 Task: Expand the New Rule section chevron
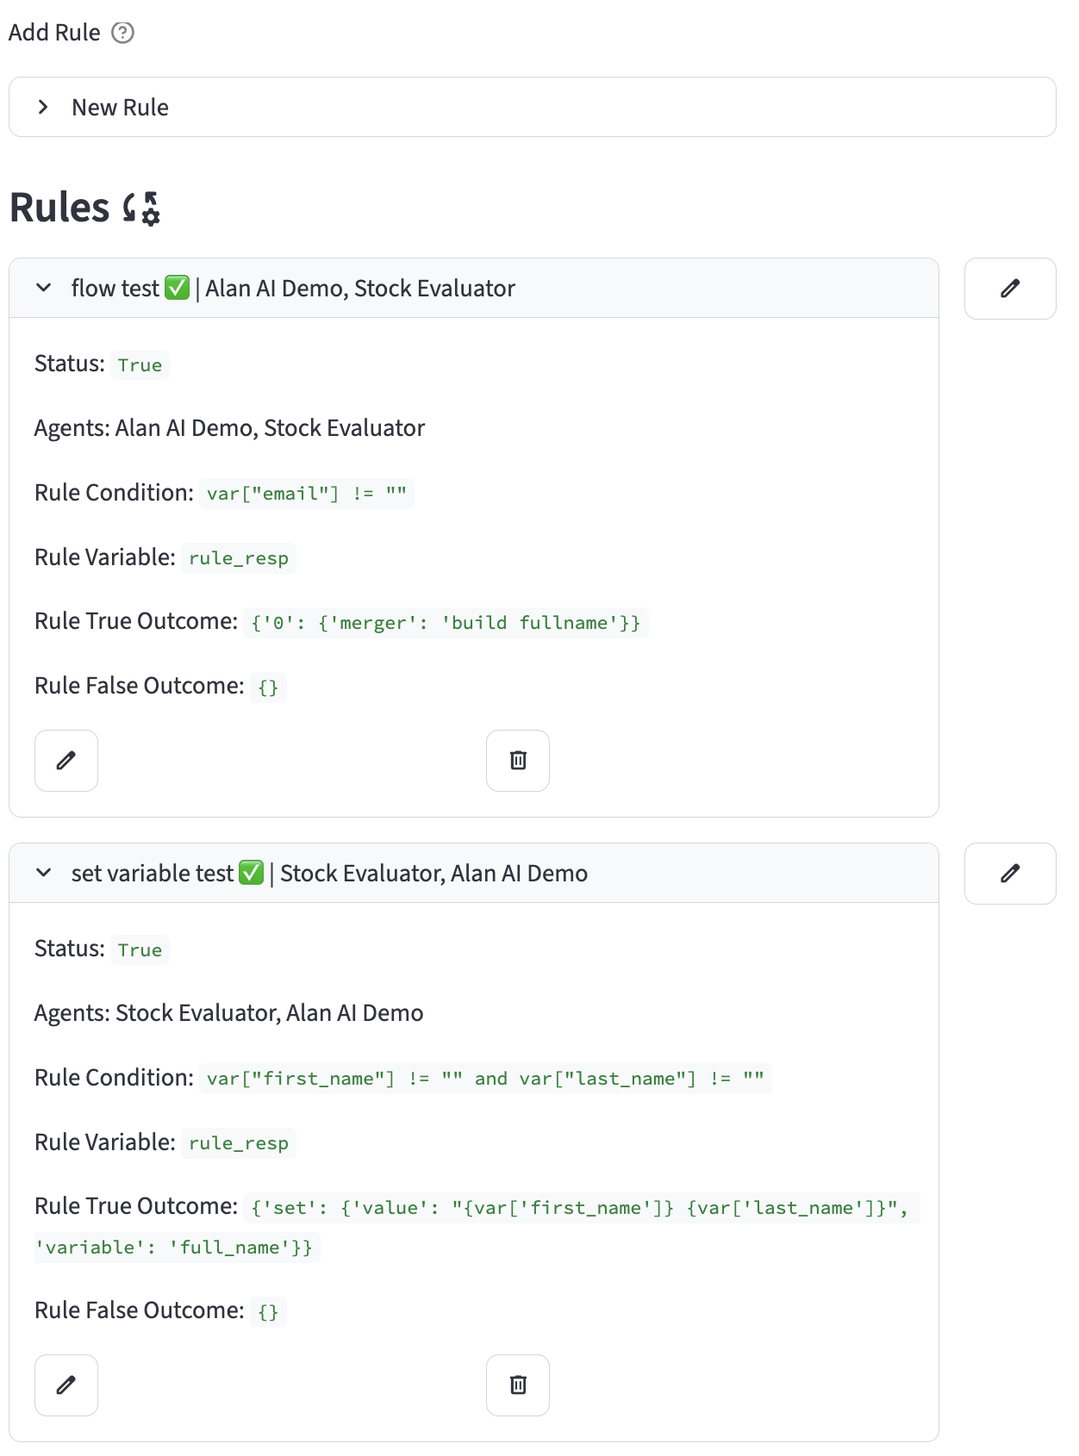pyautogui.click(x=43, y=108)
